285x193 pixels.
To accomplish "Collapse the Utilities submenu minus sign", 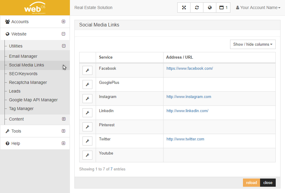I will click(64, 46).
